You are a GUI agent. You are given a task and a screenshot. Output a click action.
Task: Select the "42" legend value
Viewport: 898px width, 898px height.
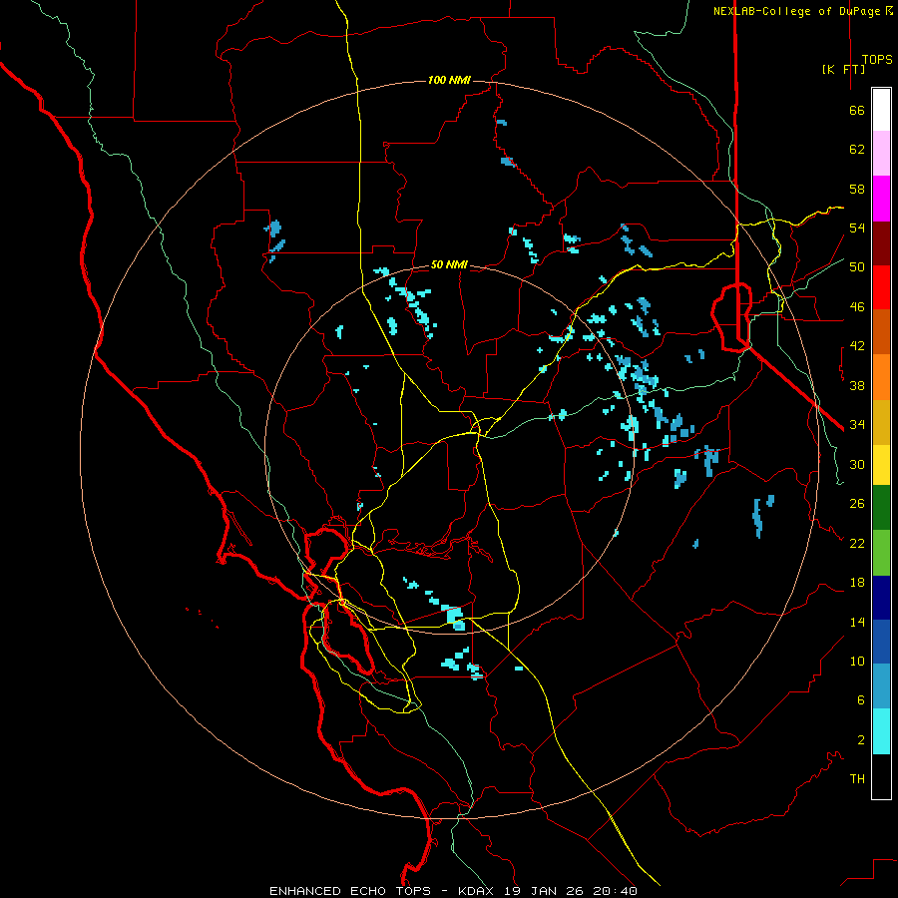click(857, 346)
